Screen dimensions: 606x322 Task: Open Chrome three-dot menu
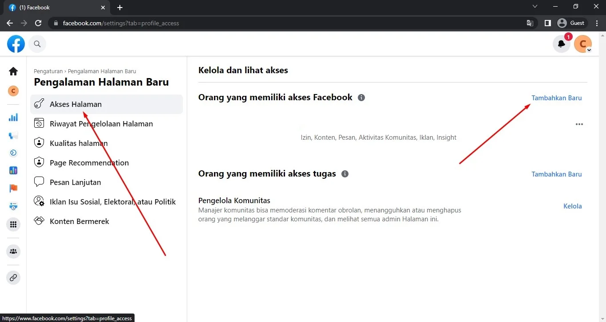[597, 23]
